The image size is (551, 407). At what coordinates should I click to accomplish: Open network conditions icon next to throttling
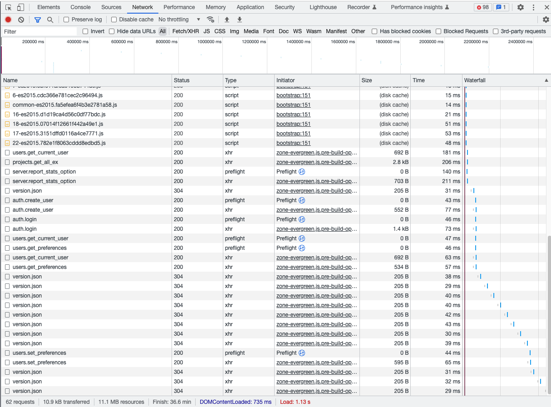(210, 20)
